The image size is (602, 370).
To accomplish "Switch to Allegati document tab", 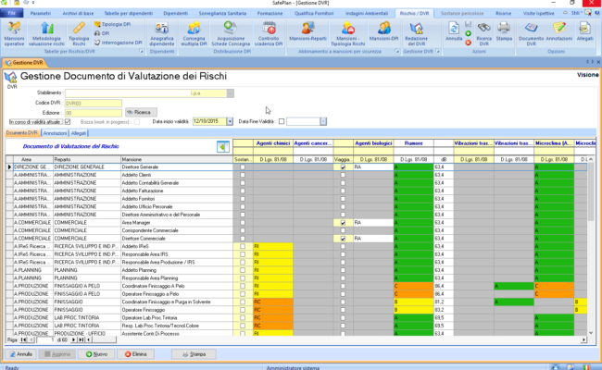I will tap(79, 133).
